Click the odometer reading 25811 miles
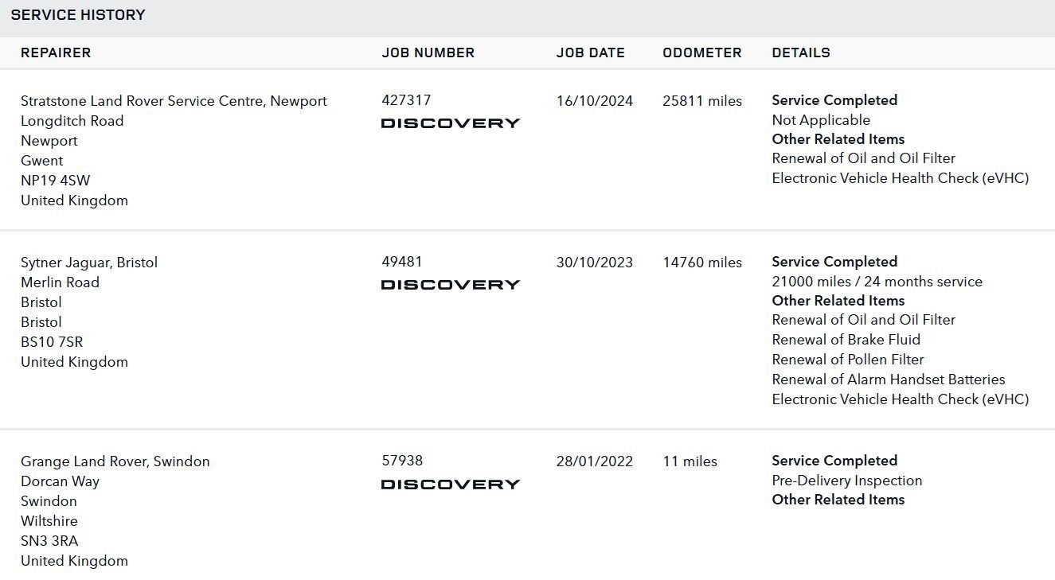The width and height of the screenshot is (1055, 580). coord(702,101)
